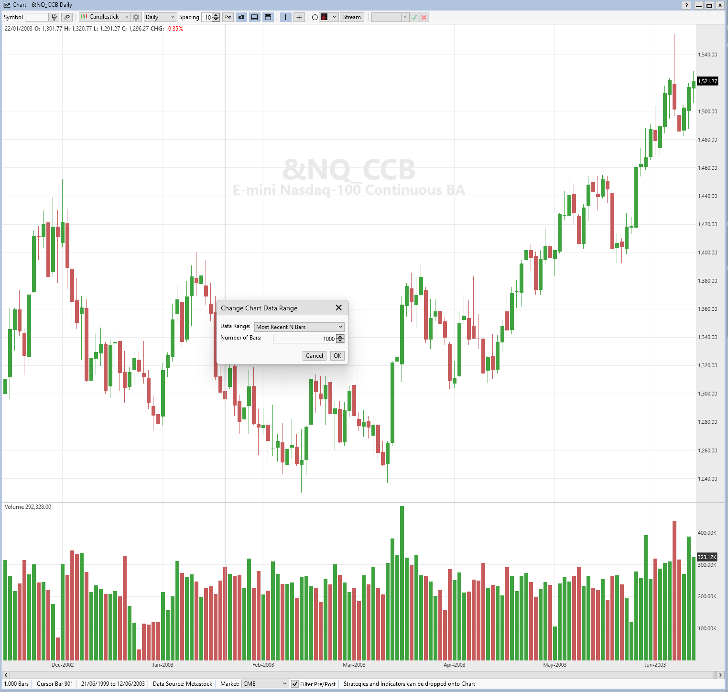Open the Data Range dropdown in dialog

(299, 327)
